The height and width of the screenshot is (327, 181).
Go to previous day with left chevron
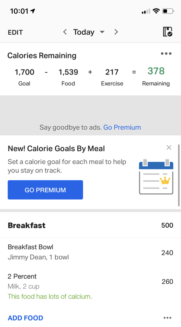pos(65,32)
